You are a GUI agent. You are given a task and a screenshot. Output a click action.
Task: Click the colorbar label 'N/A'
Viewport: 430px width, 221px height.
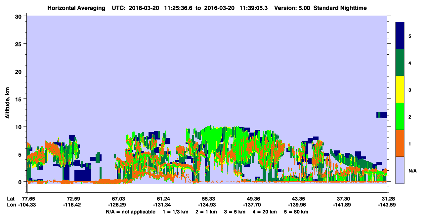(x=412, y=171)
